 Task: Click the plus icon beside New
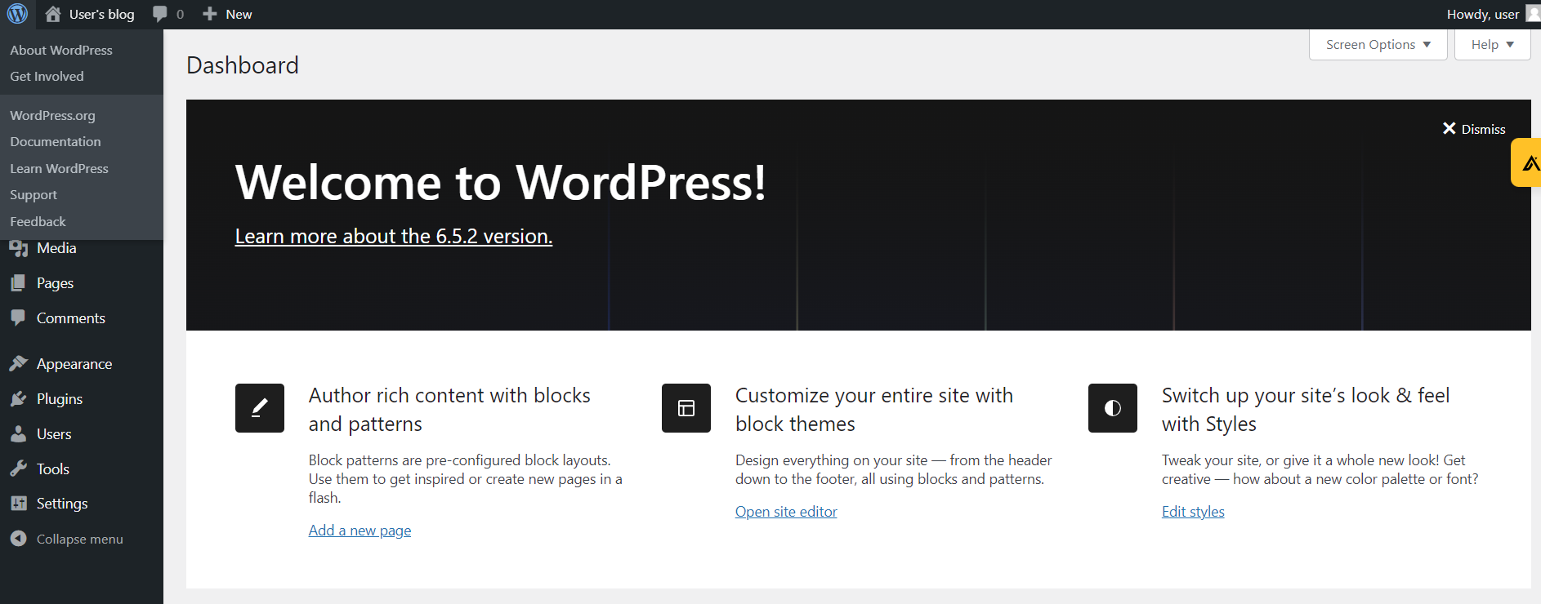(210, 14)
